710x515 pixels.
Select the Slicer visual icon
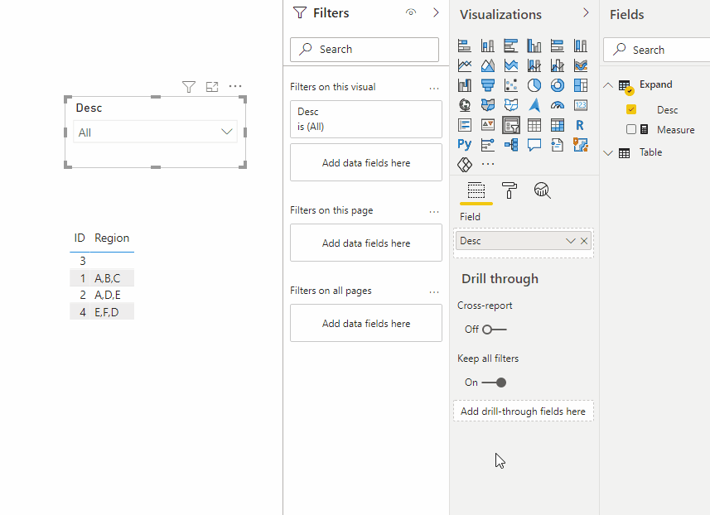point(511,125)
